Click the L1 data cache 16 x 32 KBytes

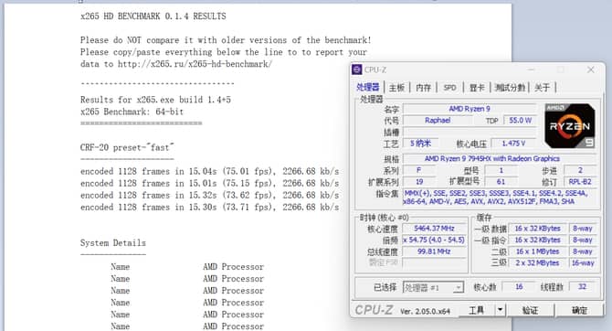pos(537,229)
